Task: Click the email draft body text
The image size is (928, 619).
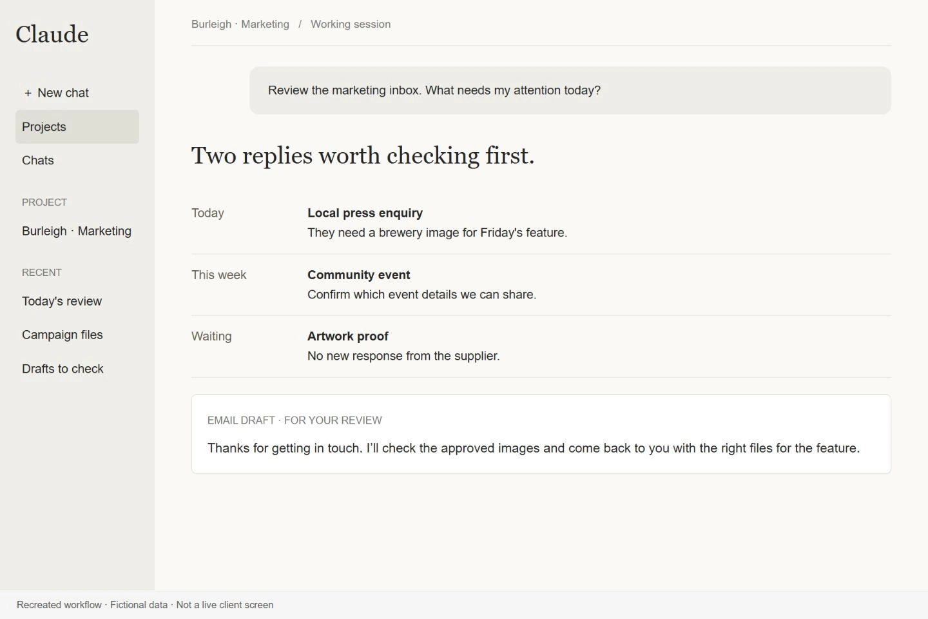Action: pos(534,448)
